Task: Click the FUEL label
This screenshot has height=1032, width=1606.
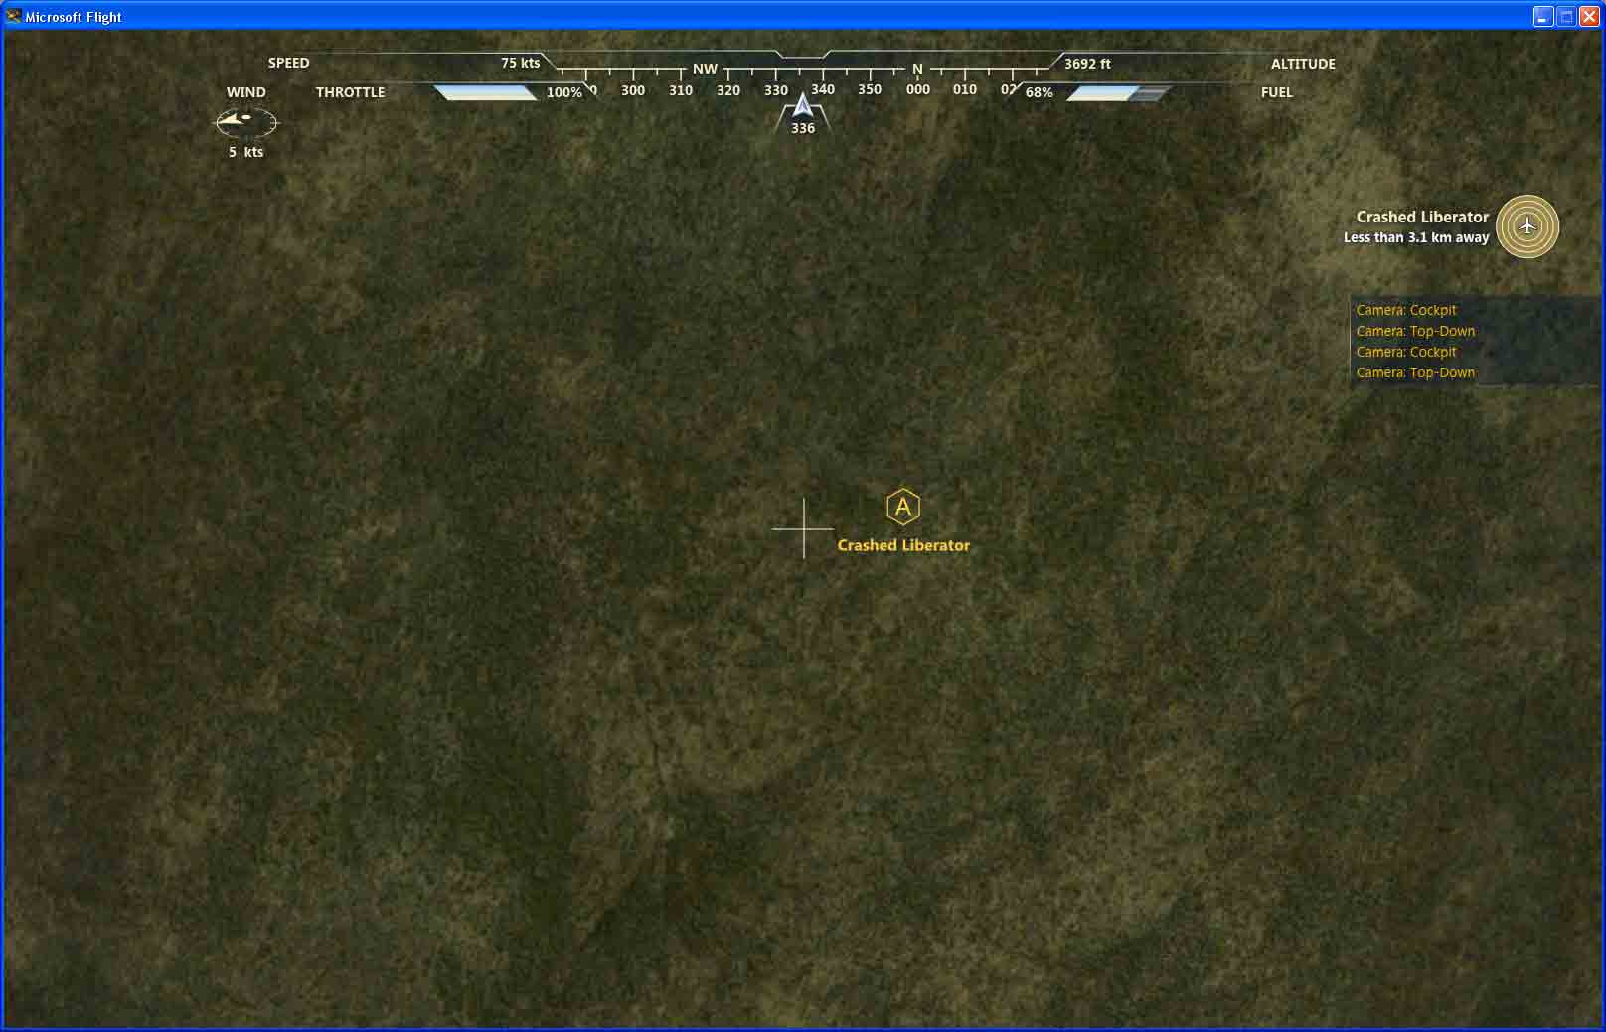Action: [1277, 92]
